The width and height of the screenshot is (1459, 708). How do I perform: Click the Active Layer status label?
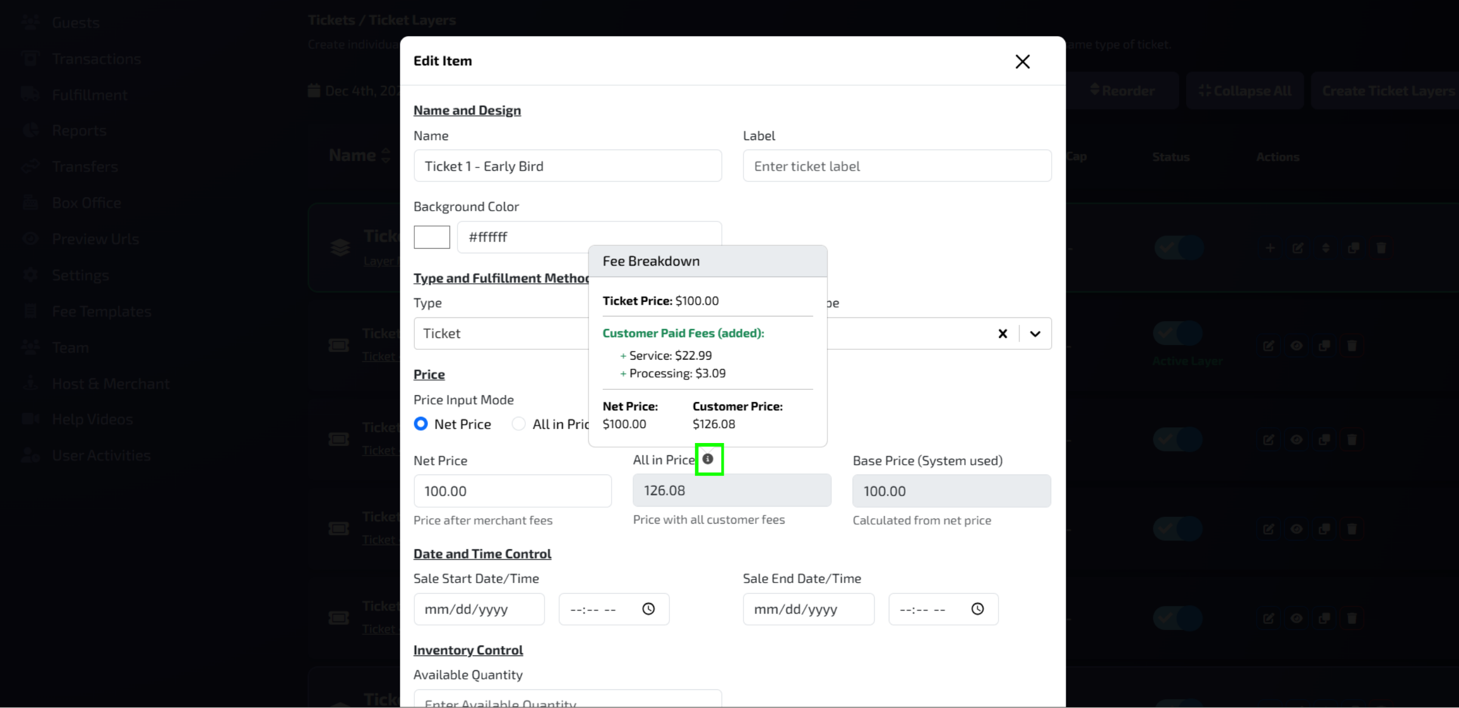click(x=1188, y=361)
